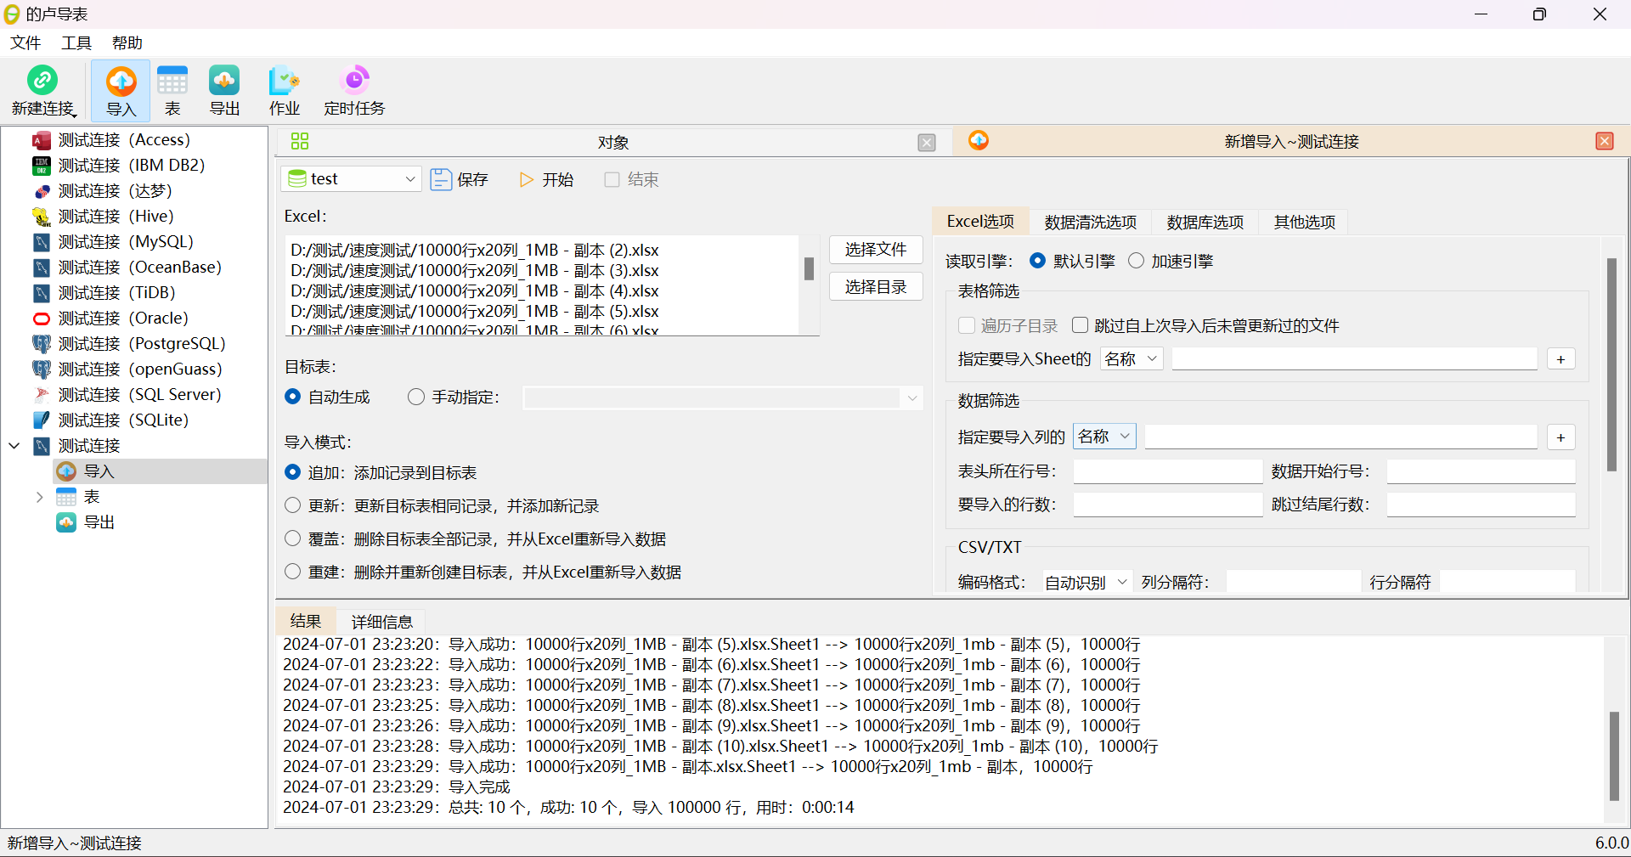
Task: Close the 对象 tab
Action: tap(927, 143)
